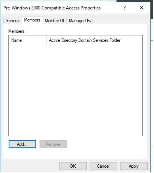
Task: Close the Properties dialog with X
Action: coord(142,8)
